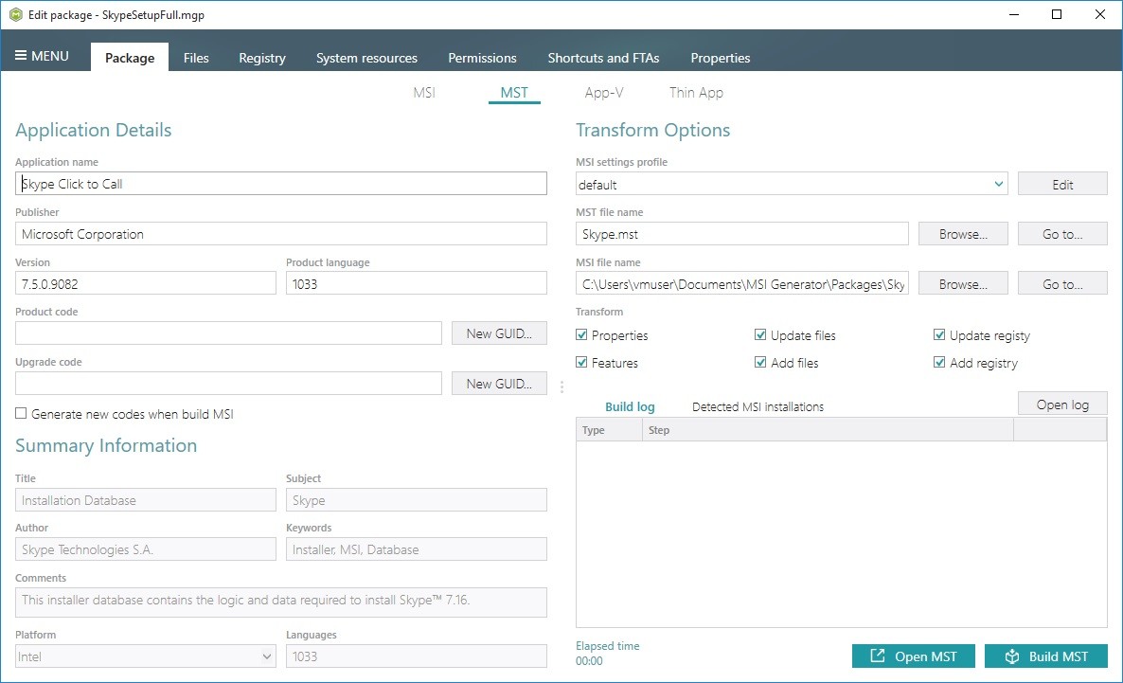Toggle the Add files checkbox

[x=760, y=362]
